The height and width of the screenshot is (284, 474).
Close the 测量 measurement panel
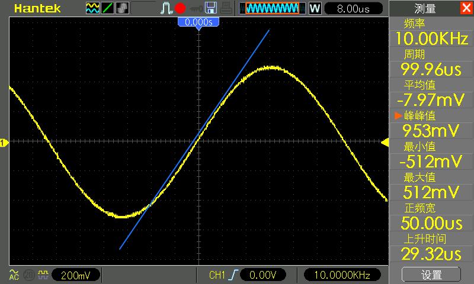[466, 8]
